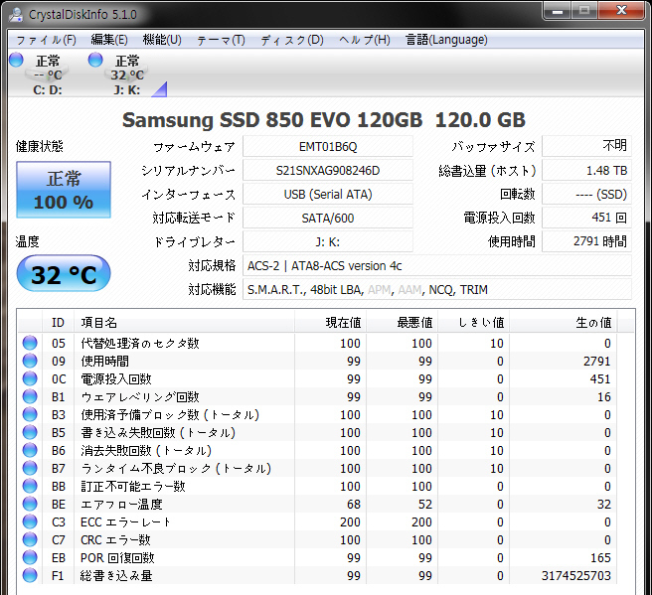
Task: Open the ディスク(D) menu
Action: 292,40
